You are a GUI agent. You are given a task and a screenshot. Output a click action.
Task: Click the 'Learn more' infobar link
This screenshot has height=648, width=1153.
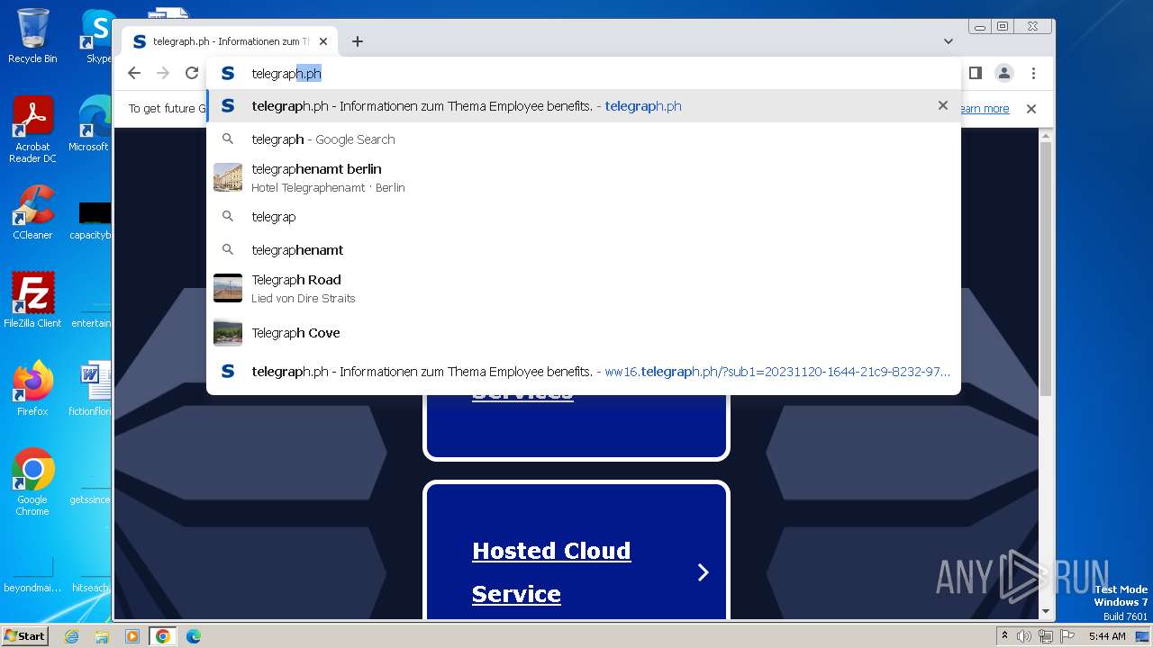(984, 109)
